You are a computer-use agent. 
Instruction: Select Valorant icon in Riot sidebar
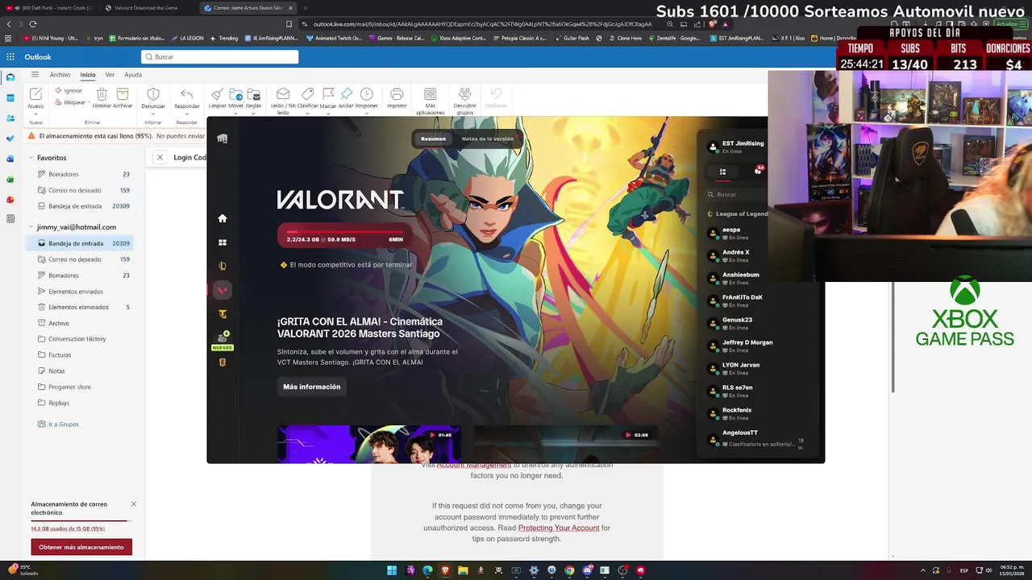pyautogui.click(x=223, y=290)
